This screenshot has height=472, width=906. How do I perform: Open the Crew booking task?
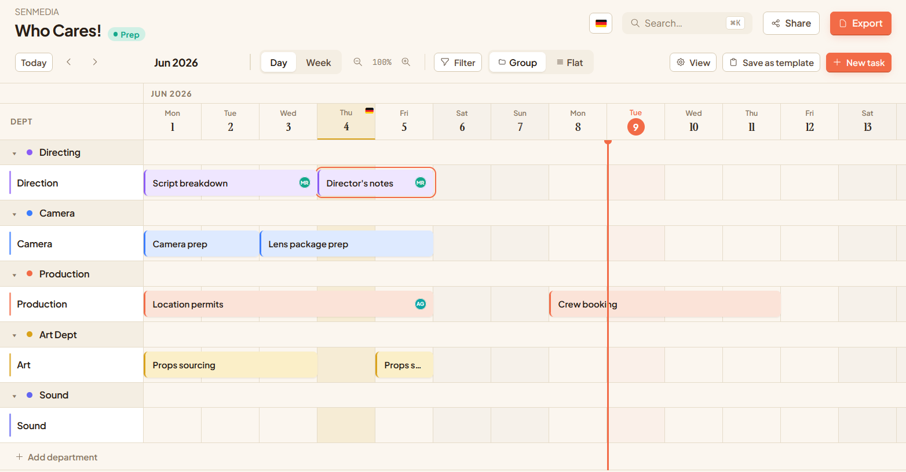click(x=665, y=304)
